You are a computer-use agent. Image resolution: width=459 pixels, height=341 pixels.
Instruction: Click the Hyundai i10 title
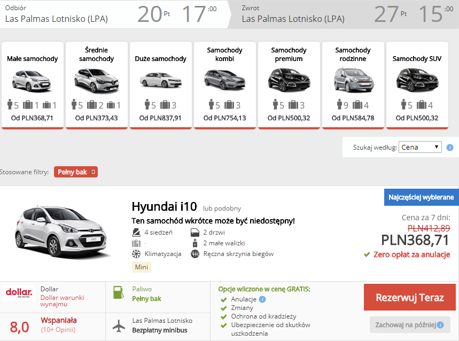(x=164, y=207)
